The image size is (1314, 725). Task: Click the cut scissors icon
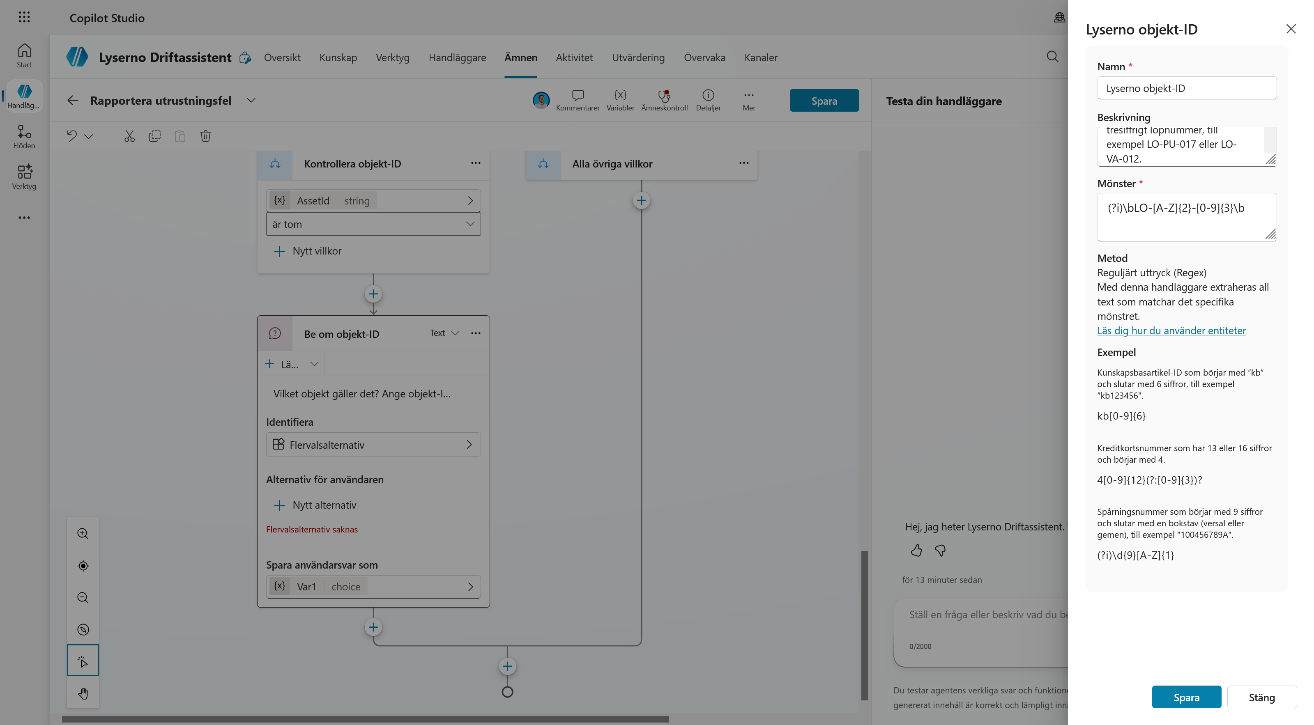[129, 136]
